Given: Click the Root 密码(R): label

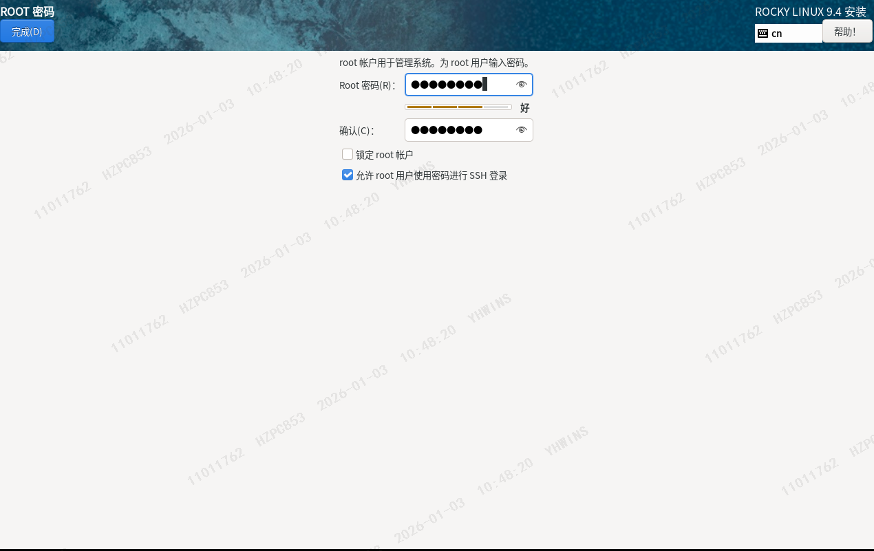Looking at the screenshot, I should pyautogui.click(x=367, y=85).
